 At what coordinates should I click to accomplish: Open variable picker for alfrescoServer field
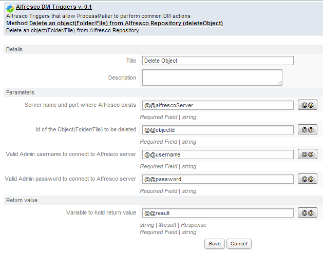[x=307, y=105]
